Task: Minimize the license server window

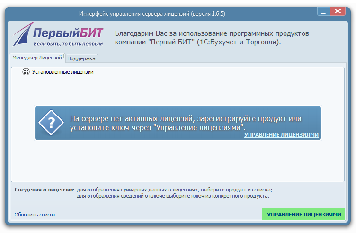Action: (323, 11)
